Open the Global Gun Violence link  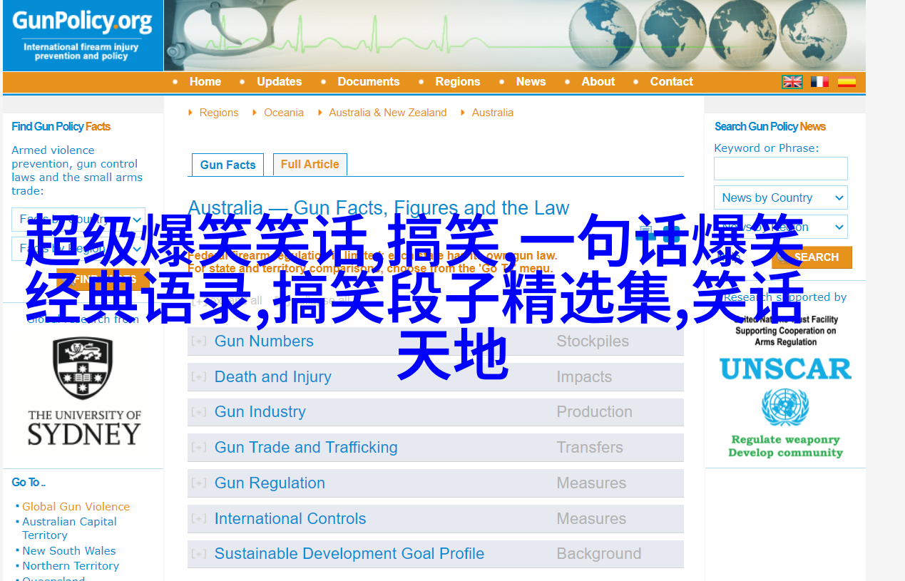(76, 507)
